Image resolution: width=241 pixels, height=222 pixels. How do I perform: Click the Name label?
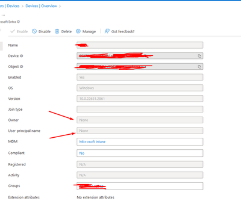pyautogui.click(x=13, y=45)
